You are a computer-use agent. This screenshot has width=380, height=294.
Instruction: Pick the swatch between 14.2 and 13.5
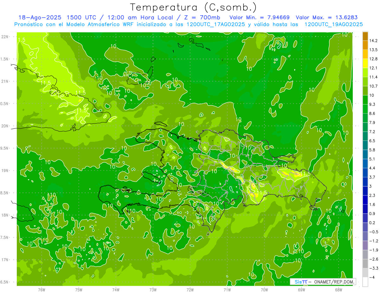(365, 45)
